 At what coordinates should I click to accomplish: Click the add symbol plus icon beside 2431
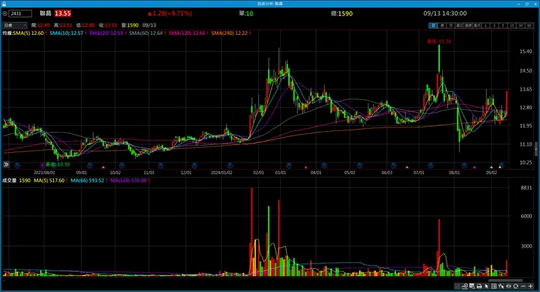point(5,13)
